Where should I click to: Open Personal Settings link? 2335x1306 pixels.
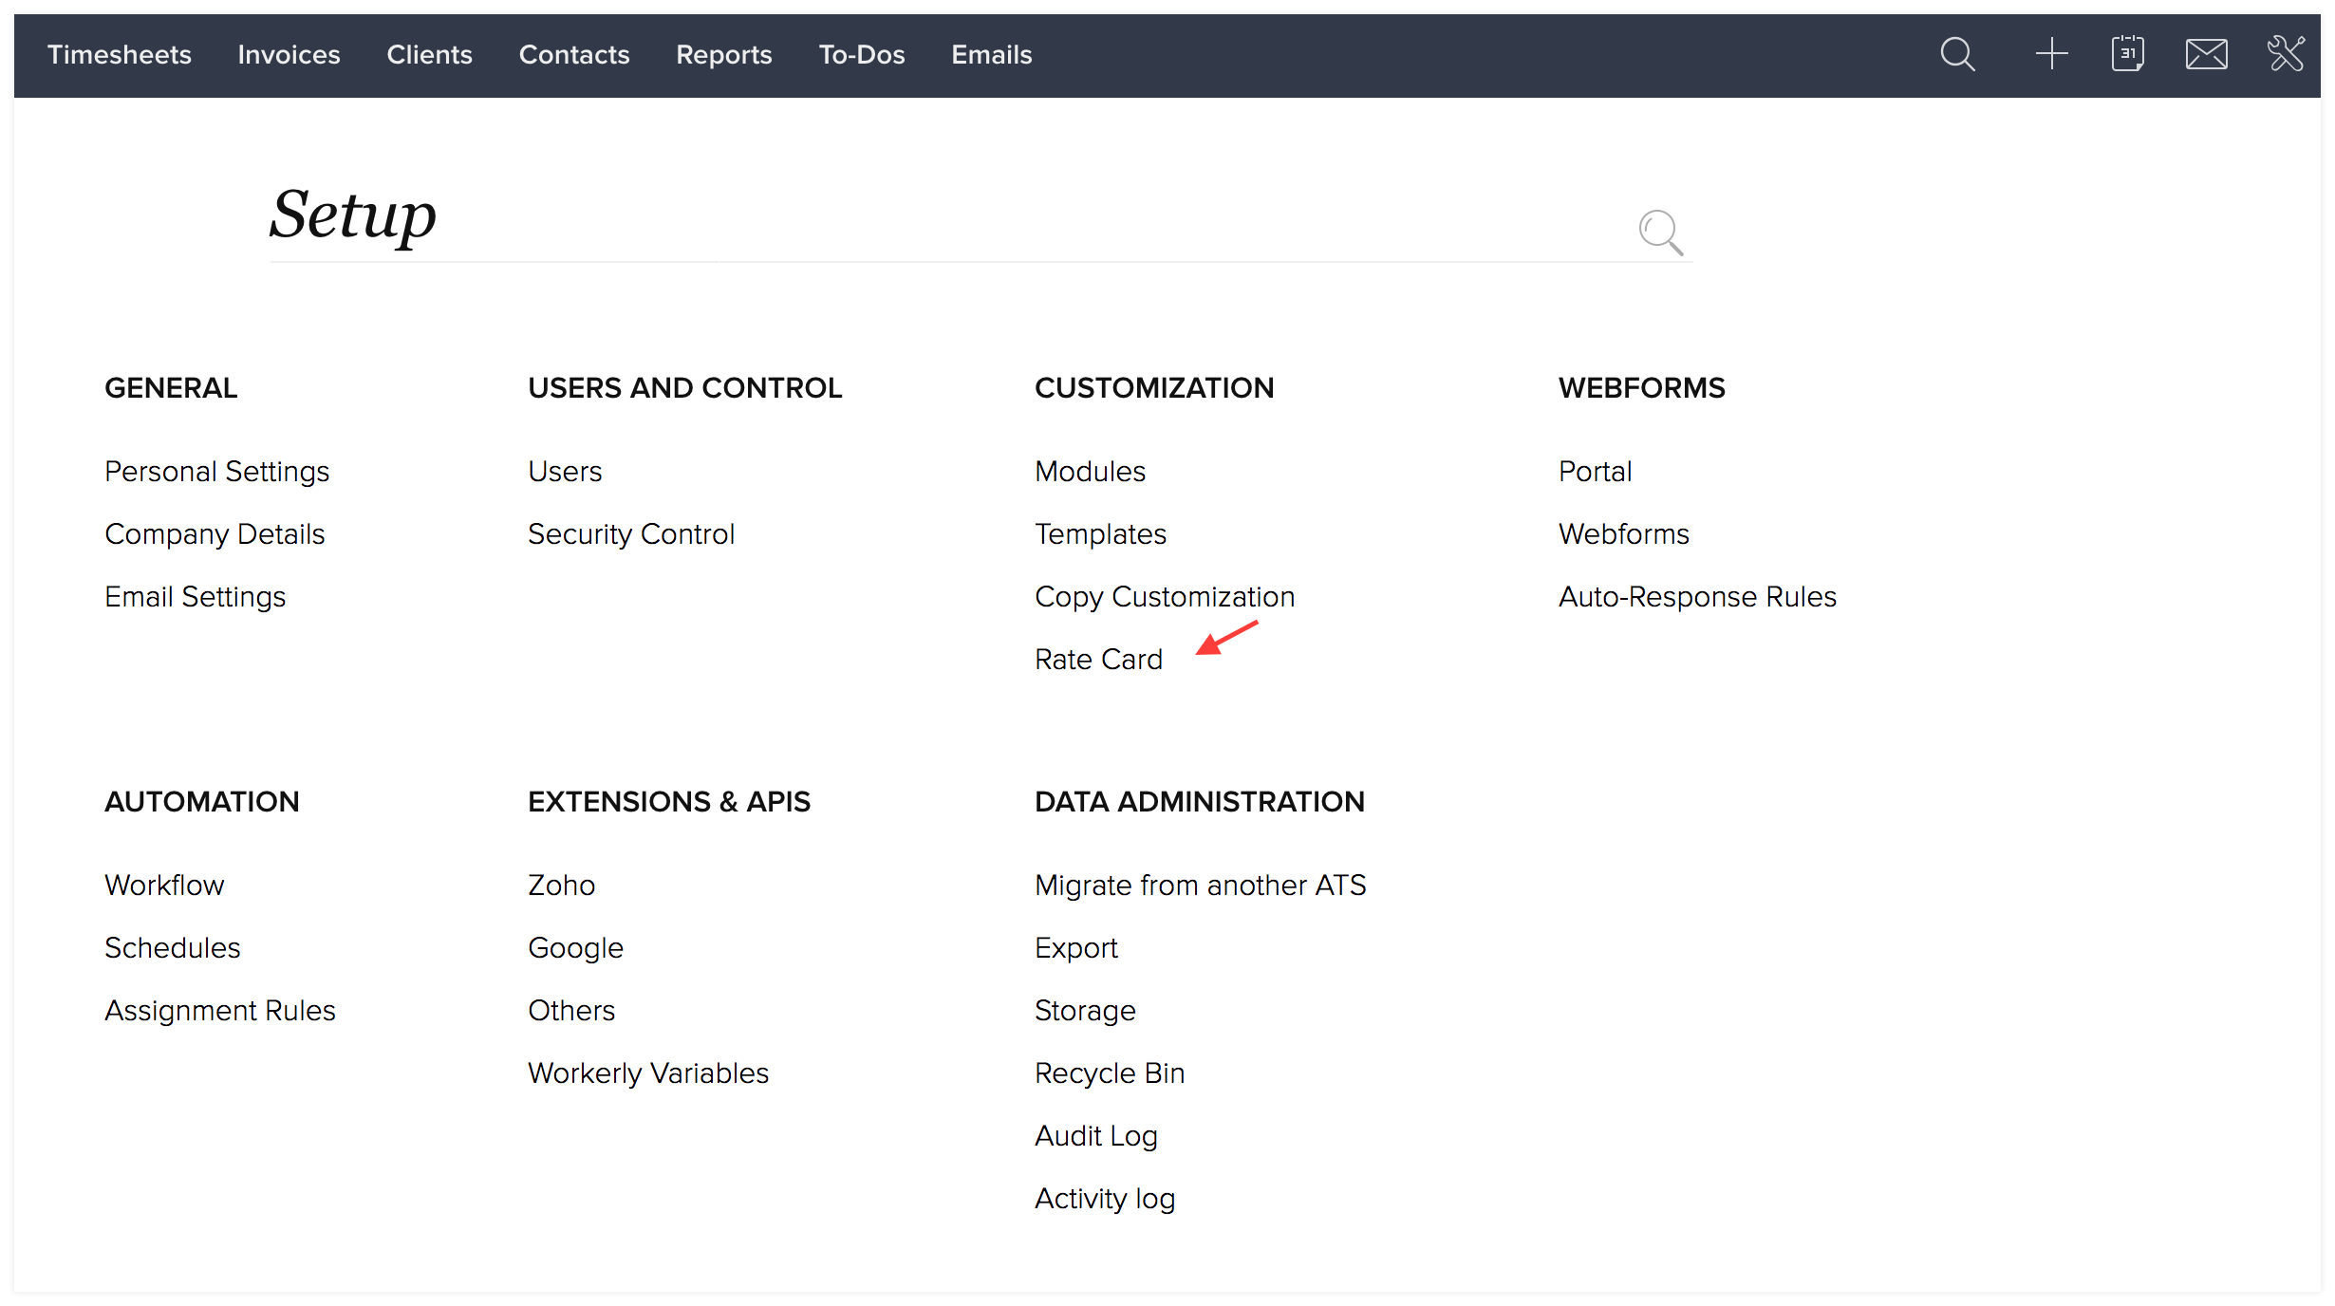click(x=216, y=472)
